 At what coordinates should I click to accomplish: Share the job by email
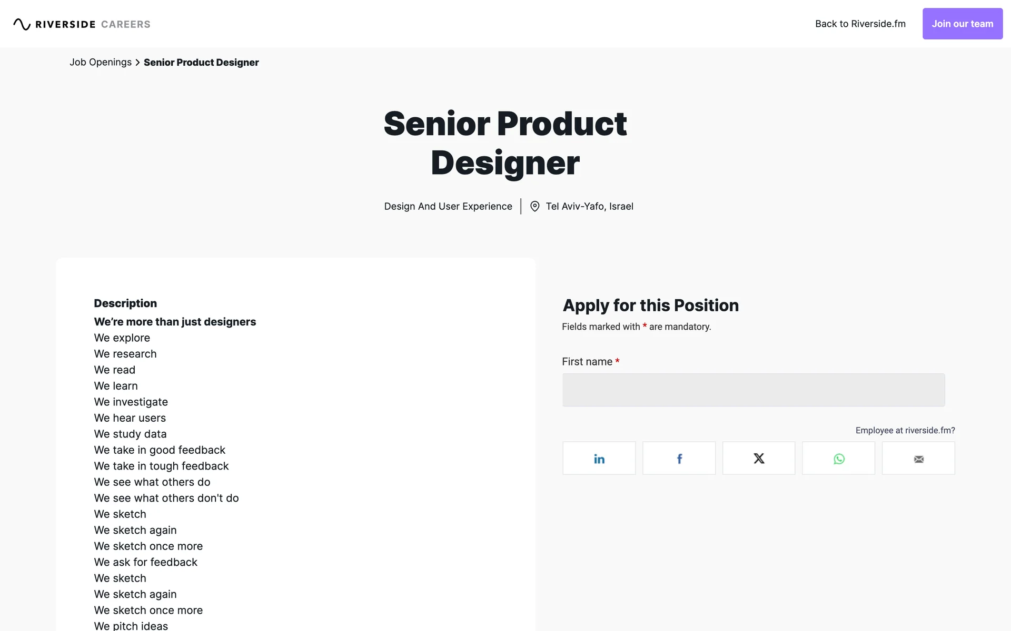(x=918, y=459)
